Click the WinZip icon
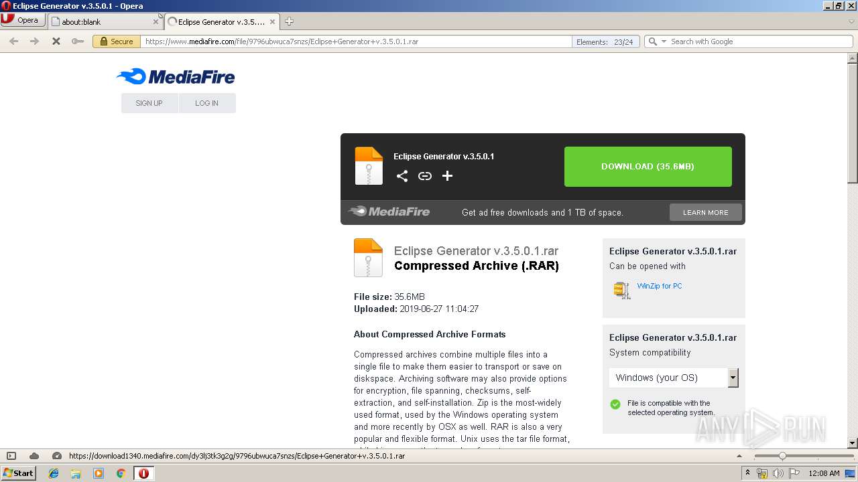Screen dimensions: 858x482 (x=621, y=290)
